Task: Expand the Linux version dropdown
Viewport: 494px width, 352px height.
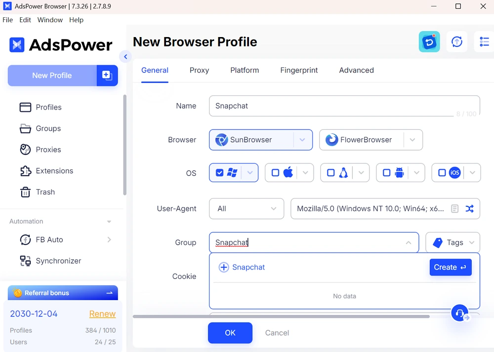Action: [x=361, y=172]
